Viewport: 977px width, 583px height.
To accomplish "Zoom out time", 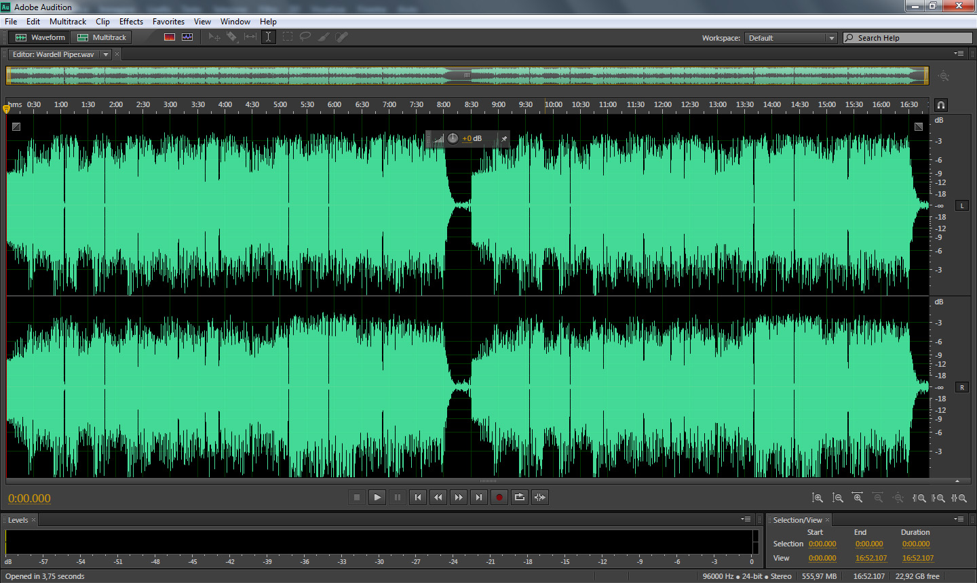I will click(x=878, y=498).
